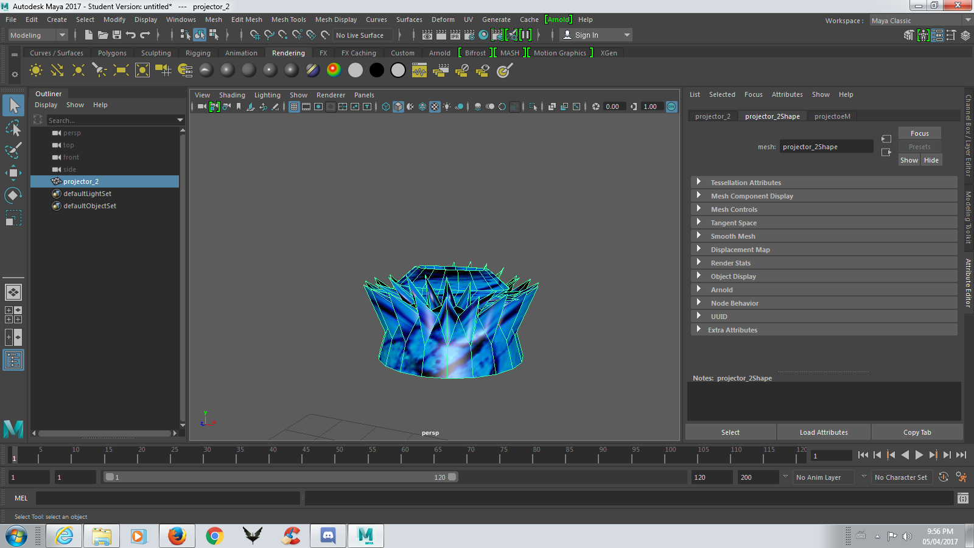Image resolution: width=974 pixels, height=548 pixels.
Task: Toggle smooth shade all cube icon
Action: tap(398, 107)
